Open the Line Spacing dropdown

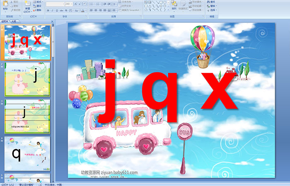coord(114,4)
